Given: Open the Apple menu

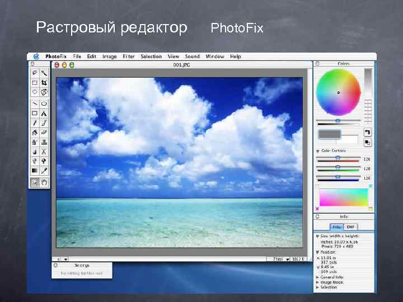Looking at the screenshot, I should [36, 56].
